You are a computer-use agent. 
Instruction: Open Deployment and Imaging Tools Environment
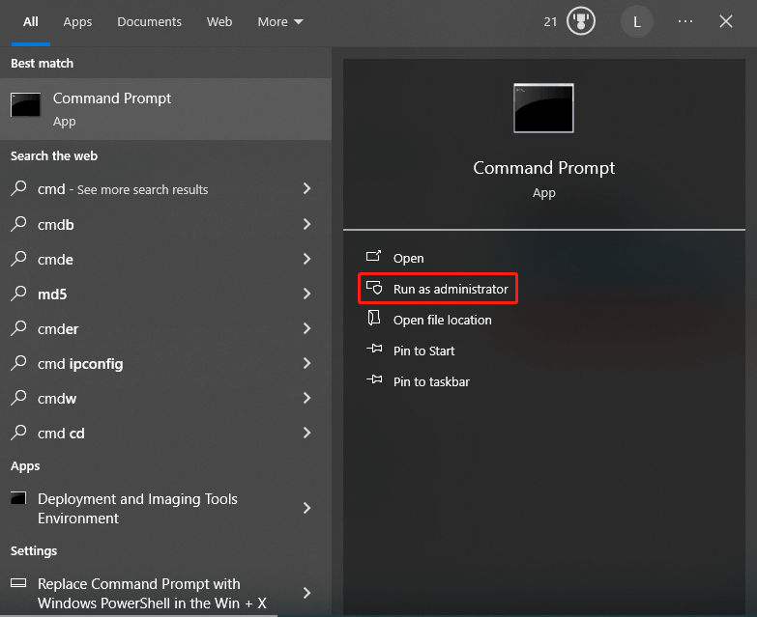[165, 508]
